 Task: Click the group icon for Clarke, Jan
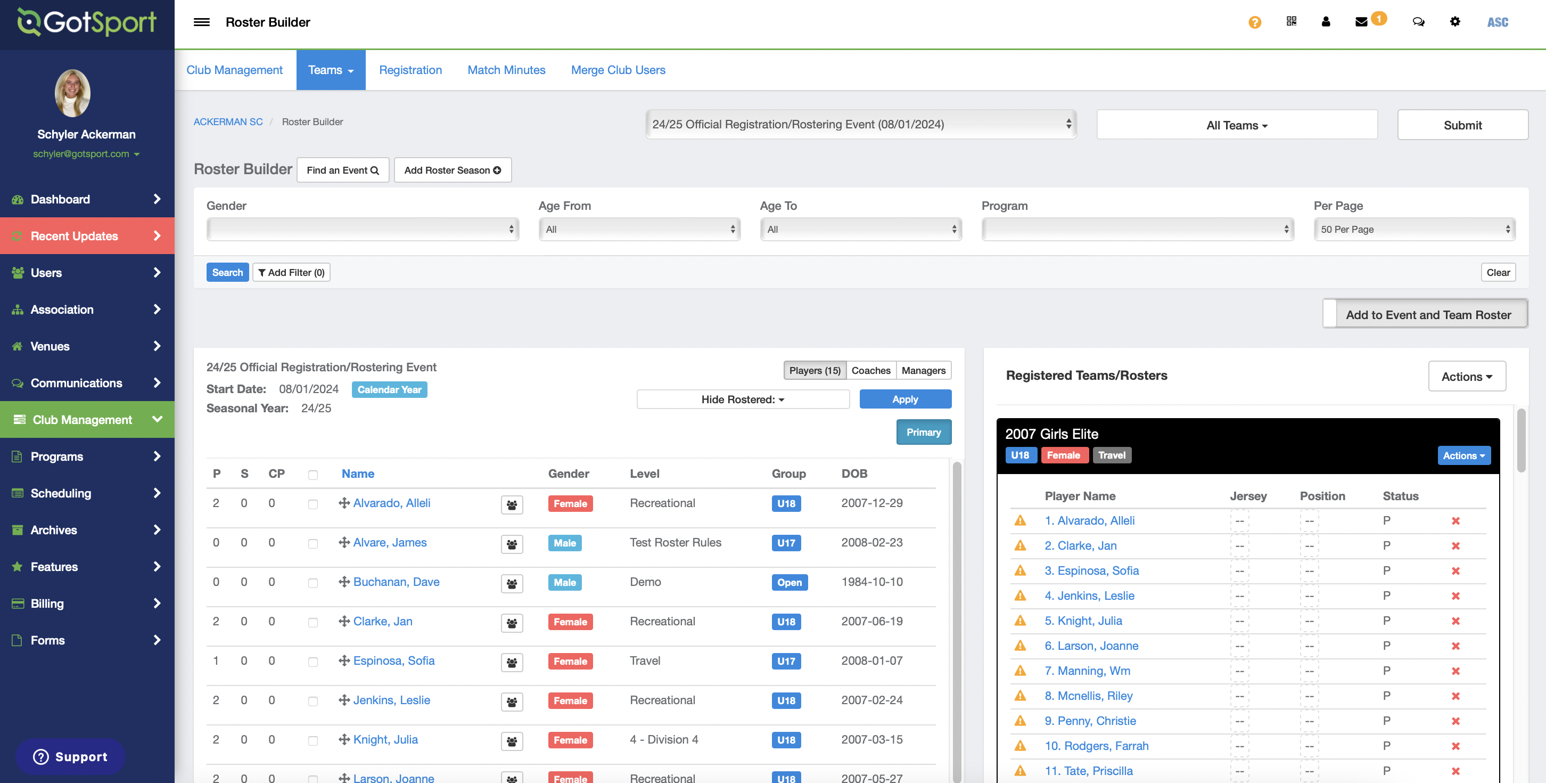(x=511, y=623)
